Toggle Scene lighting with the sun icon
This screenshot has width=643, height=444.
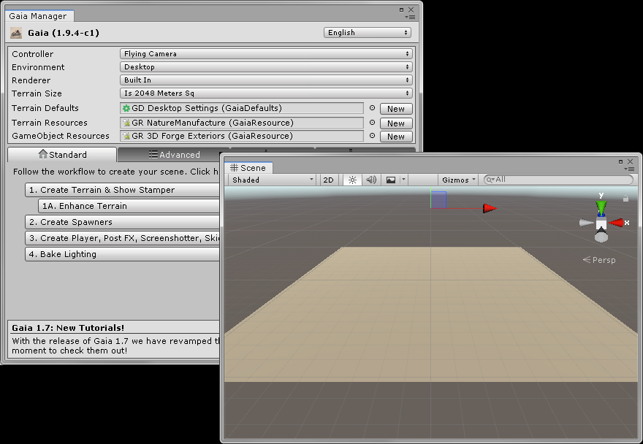pyautogui.click(x=352, y=180)
